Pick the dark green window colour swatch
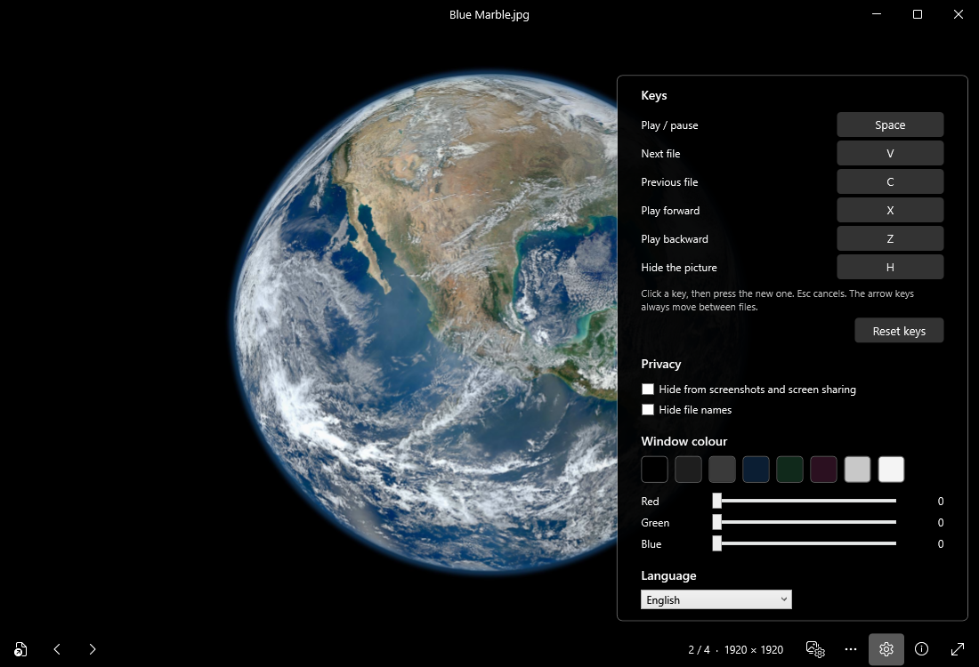The image size is (979, 667). coord(789,470)
